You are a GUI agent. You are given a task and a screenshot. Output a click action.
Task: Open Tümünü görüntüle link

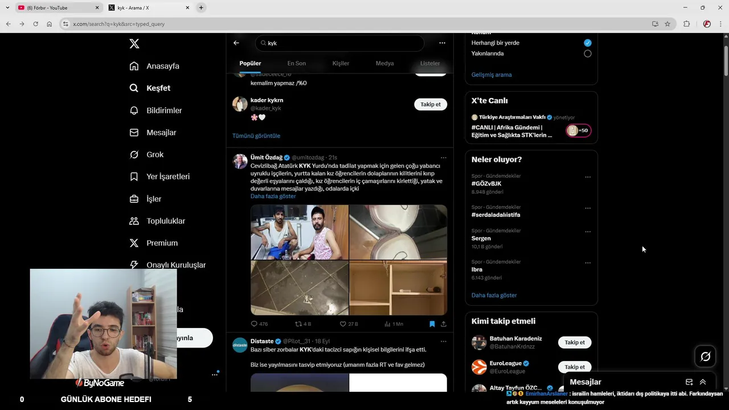(x=256, y=136)
